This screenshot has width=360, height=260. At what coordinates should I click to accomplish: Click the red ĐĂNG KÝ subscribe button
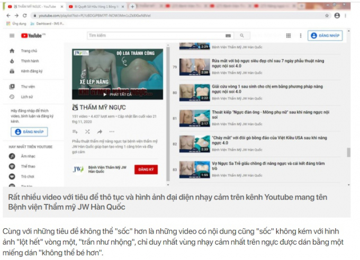146,169
